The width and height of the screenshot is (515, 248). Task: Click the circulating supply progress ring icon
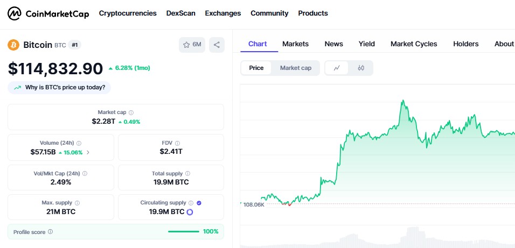pyautogui.click(x=190, y=212)
